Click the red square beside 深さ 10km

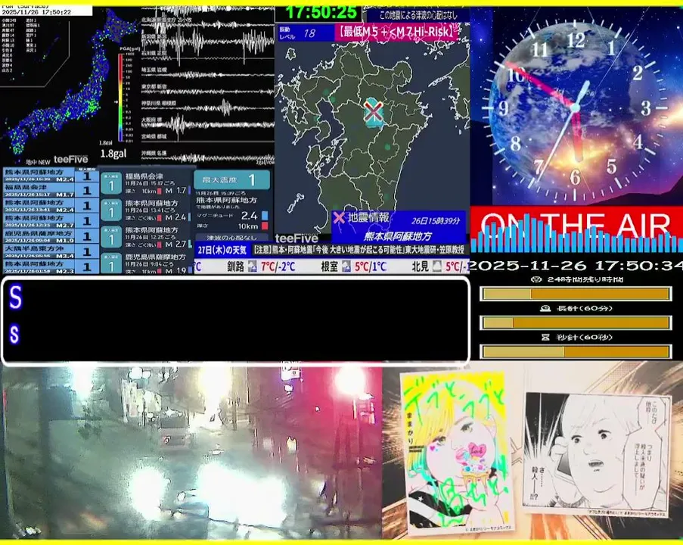pyautogui.click(x=265, y=226)
